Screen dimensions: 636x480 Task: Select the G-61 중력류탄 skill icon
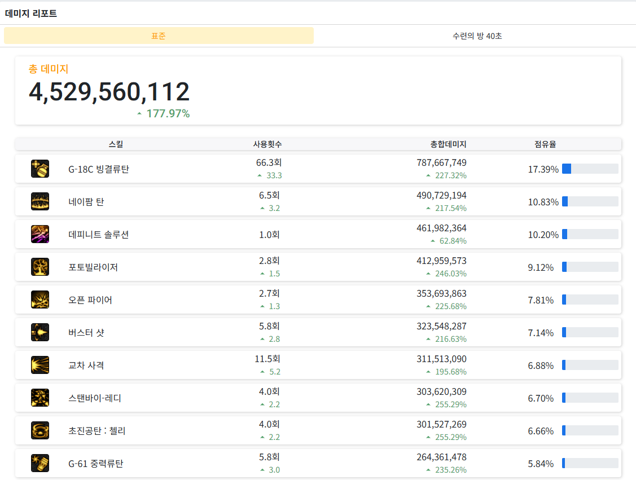pos(40,463)
